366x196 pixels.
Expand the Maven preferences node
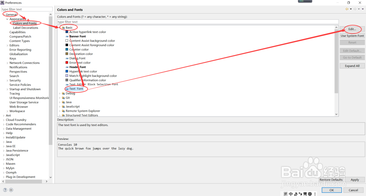pos(4,164)
